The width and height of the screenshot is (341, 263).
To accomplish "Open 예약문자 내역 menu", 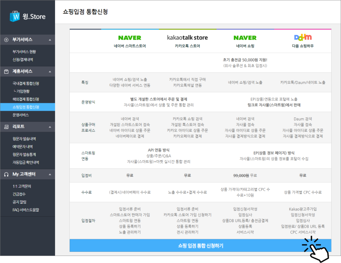I will [22, 147].
